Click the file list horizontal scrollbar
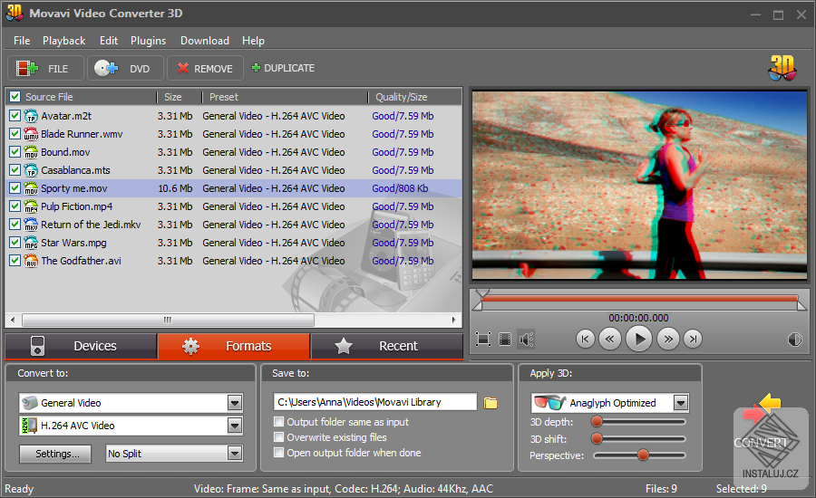 (168, 320)
